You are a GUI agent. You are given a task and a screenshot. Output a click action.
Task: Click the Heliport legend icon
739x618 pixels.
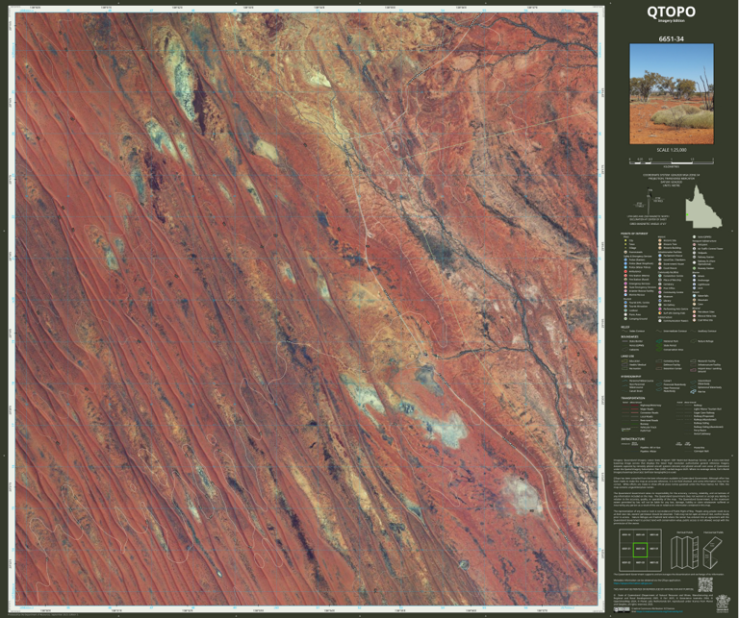pos(694,245)
